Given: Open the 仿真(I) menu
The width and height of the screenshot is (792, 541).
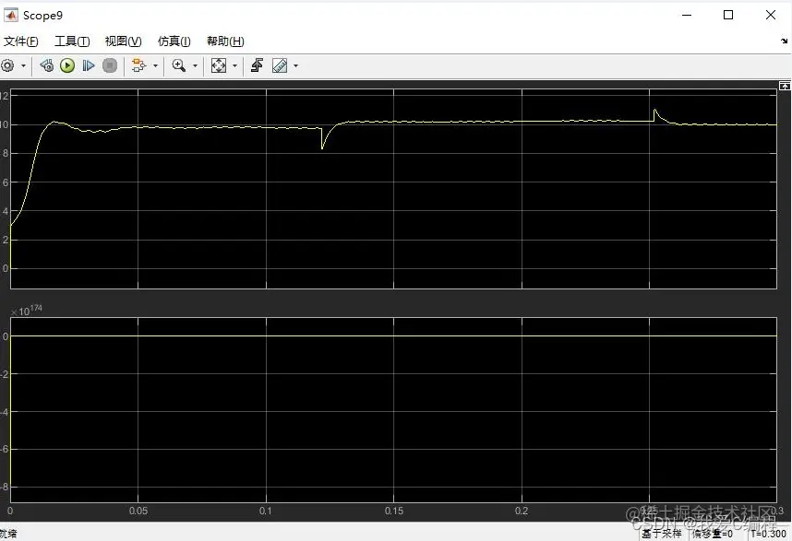Looking at the screenshot, I should (174, 41).
